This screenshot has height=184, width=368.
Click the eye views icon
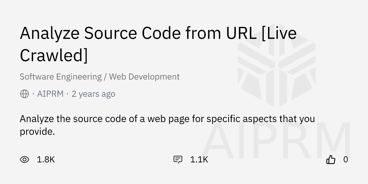click(x=25, y=159)
